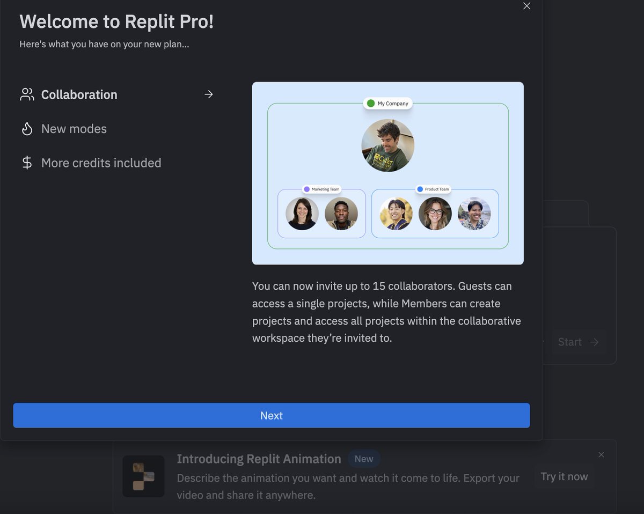Click the dollar sign icon
Image resolution: width=644 pixels, height=514 pixels.
click(x=27, y=163)
